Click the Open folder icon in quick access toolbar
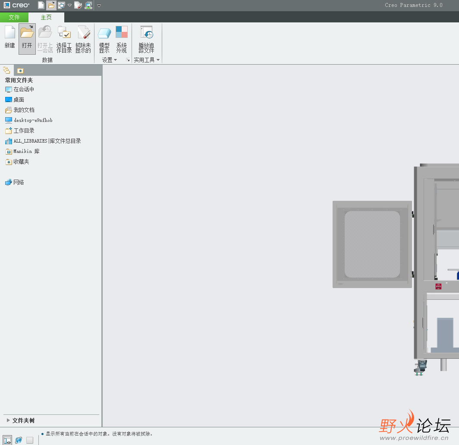The width and height of the screenshot is (459, 445). 51,5
